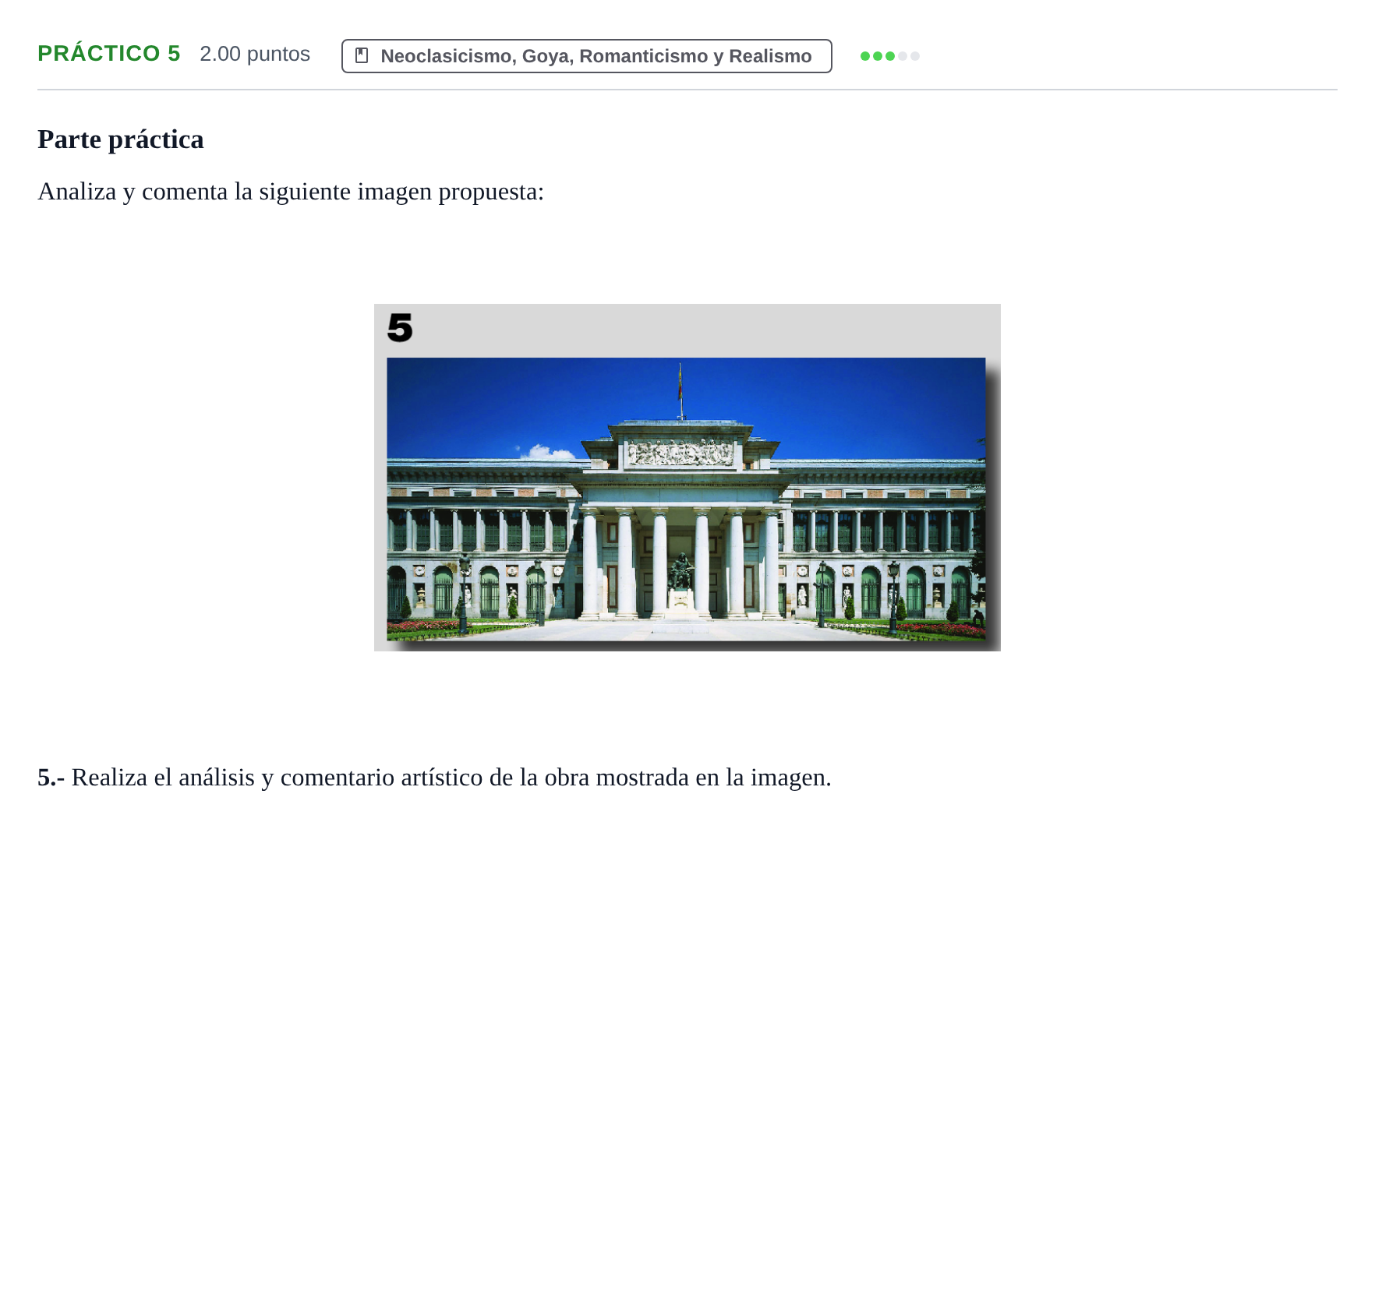Click question text 'Realiza el análisis y comentario artístico'

277,778
